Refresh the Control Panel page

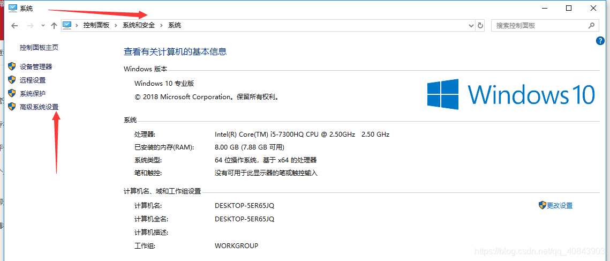[x=480, y=26]
